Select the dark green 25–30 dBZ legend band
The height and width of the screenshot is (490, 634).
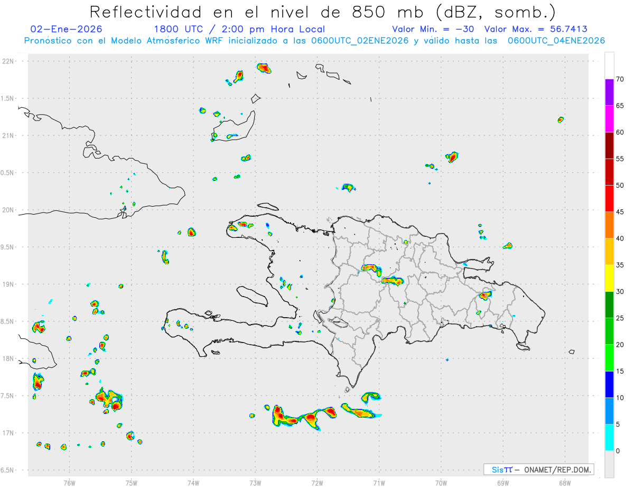point(609,304)
